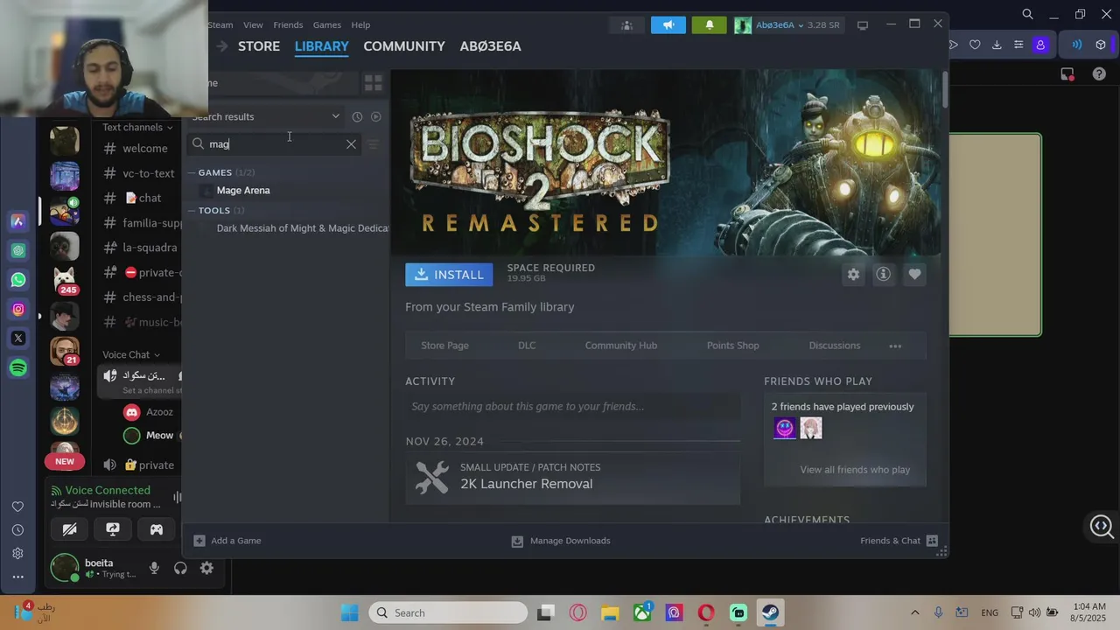Open 2K Launcher Removal patch notes

(x=572, y=478)
